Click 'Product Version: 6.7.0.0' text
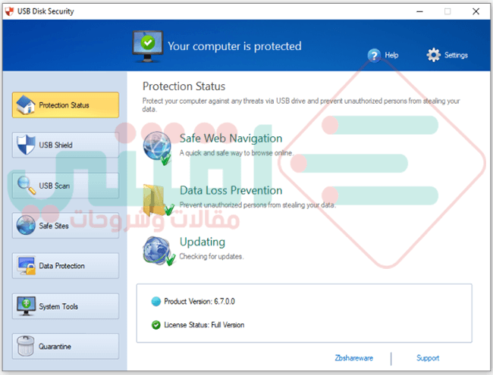 coord(199,302)
